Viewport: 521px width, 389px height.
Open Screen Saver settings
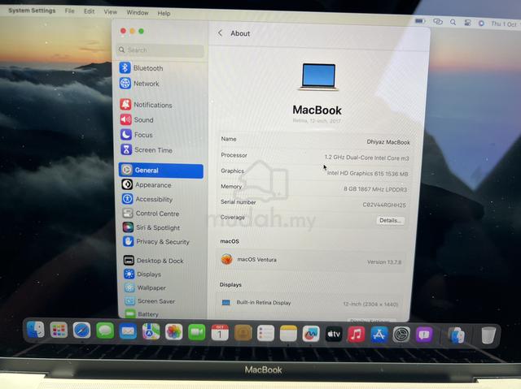tap(150, 300)
